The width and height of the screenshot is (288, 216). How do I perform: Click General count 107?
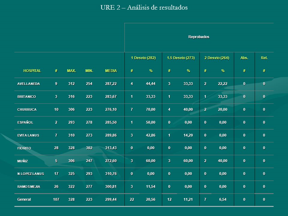[56, 199]
